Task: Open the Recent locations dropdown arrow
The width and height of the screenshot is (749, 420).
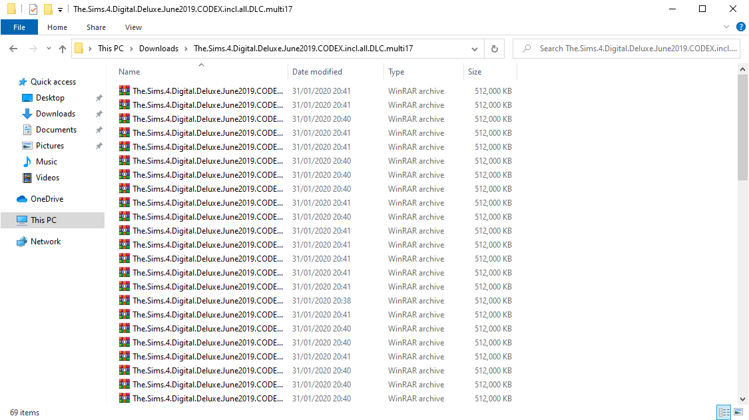Action: [x=49, y=49]
